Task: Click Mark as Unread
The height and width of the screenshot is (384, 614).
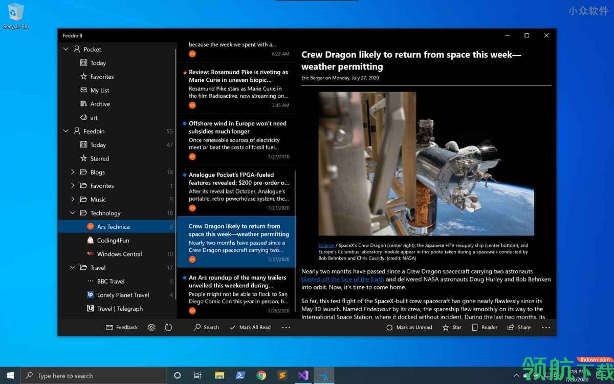Action: 409,327
